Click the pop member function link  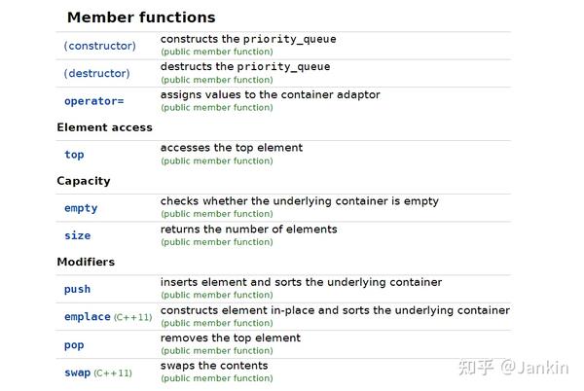[x=74, y=345]
